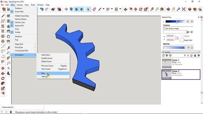Toggle Section Fill option
Image resolution: width=203 pixels, height=114 pixels.
[x=19, y=26]
